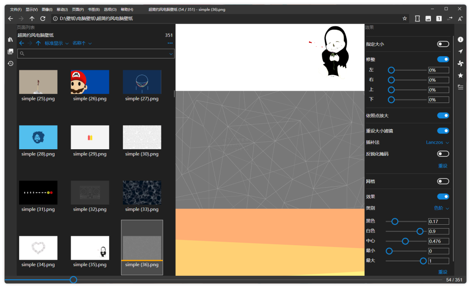Click the 黑色 level slider handle
471x288 pixels.
(395, 222)
